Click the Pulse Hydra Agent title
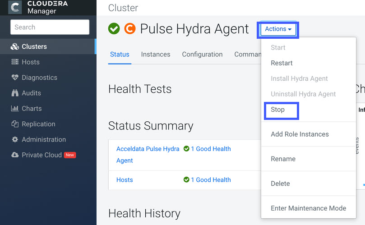 tap(194, 29)
